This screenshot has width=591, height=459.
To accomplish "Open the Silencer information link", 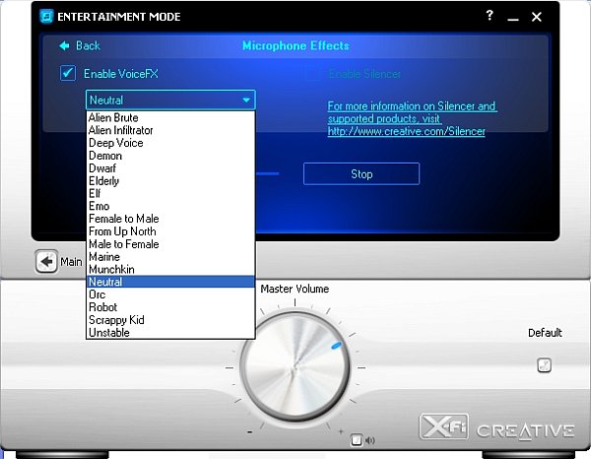I will pyautogui.click(x=412, y=119).
